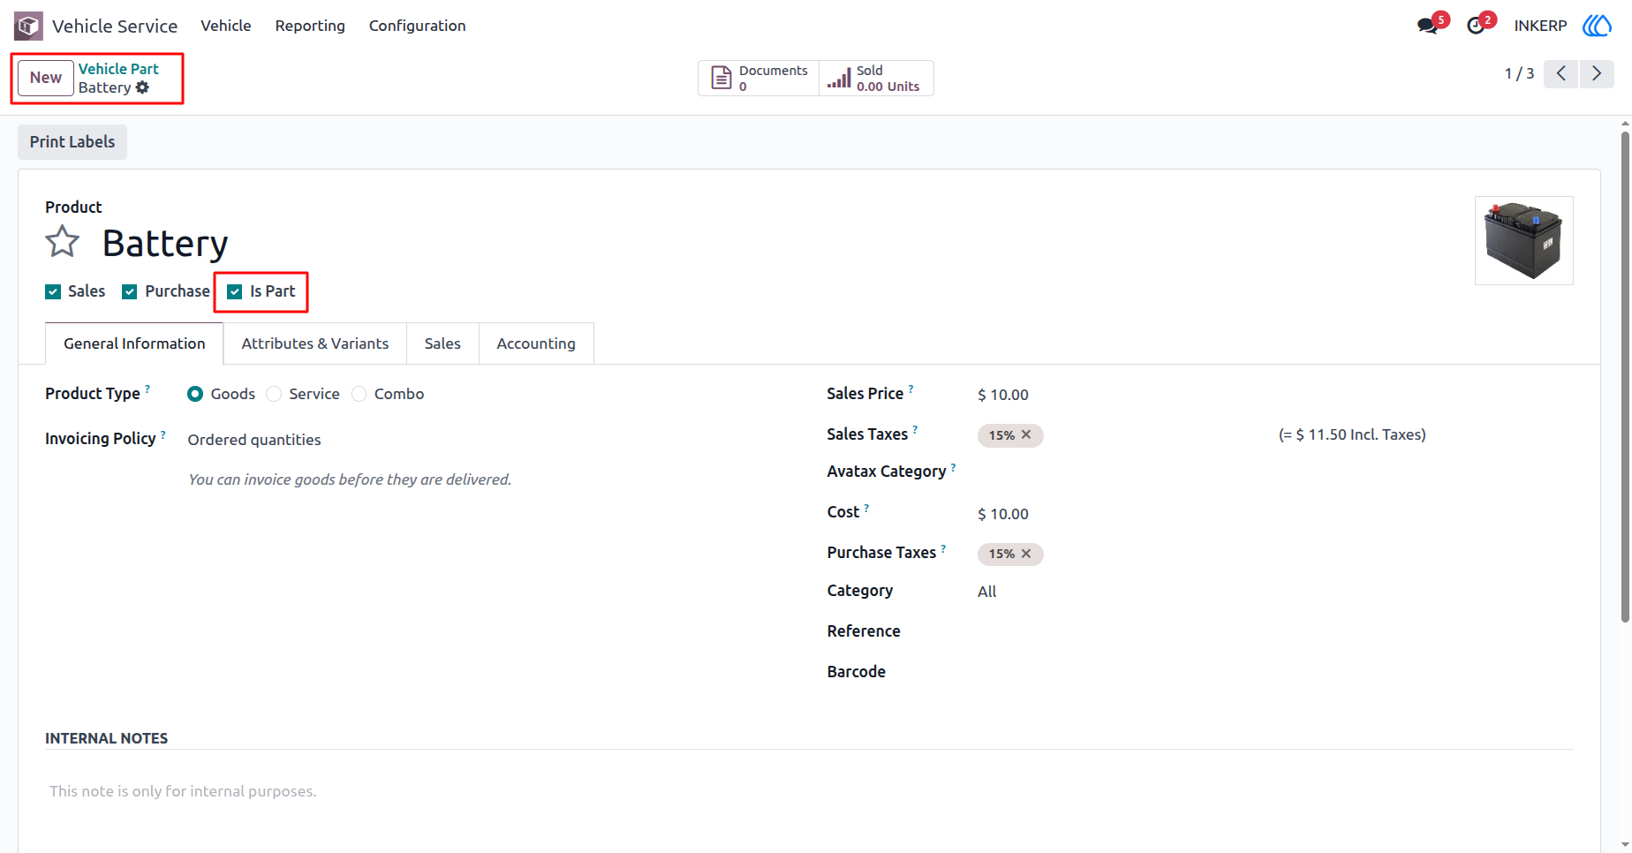Follow the Vehicle Part breadcrumb link
Screen dimensions: 1632x853
click(x=118, y=69)
